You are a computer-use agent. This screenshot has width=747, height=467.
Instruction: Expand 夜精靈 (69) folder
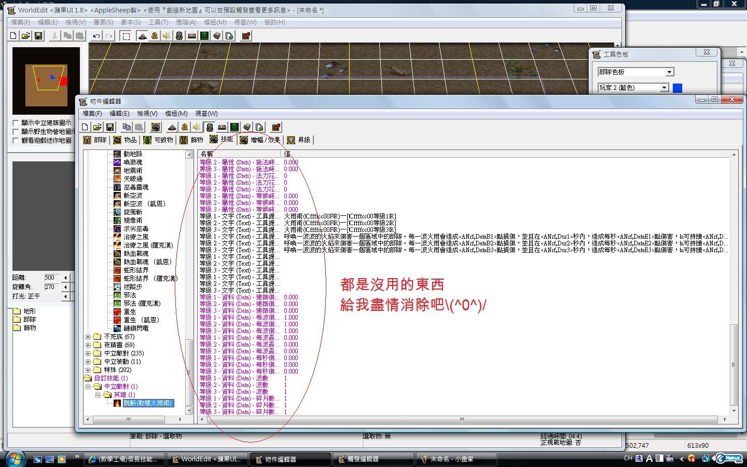(x=88, y=345)
